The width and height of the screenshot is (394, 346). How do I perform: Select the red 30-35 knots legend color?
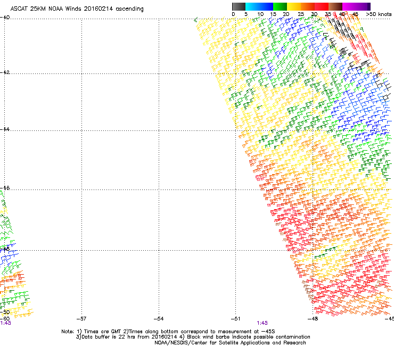322,6
